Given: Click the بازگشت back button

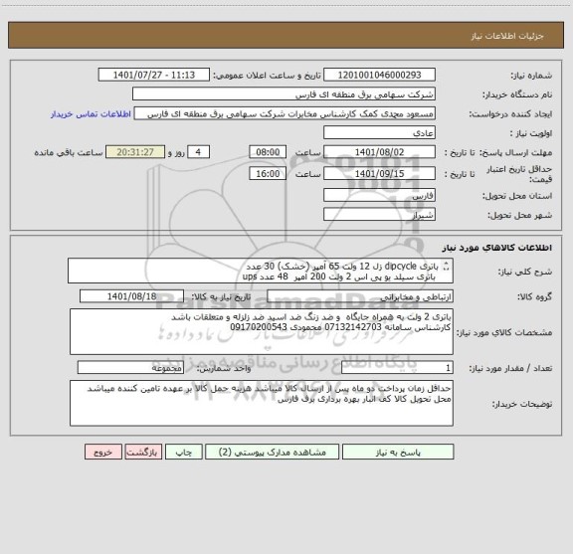Looking at the screenshot, I should tap(143, 452).
